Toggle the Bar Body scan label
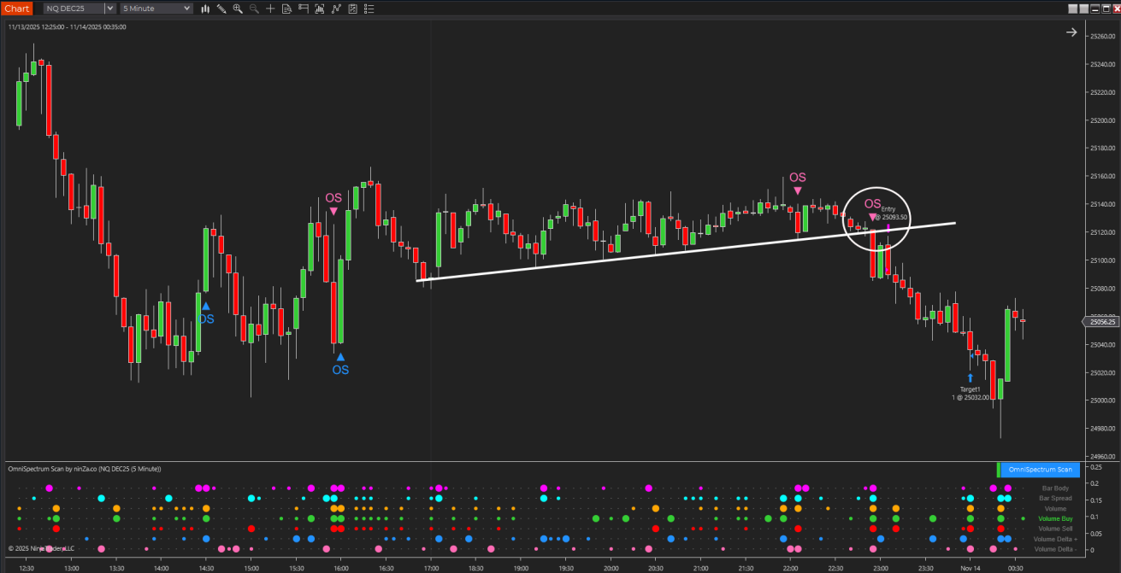 1055,488
